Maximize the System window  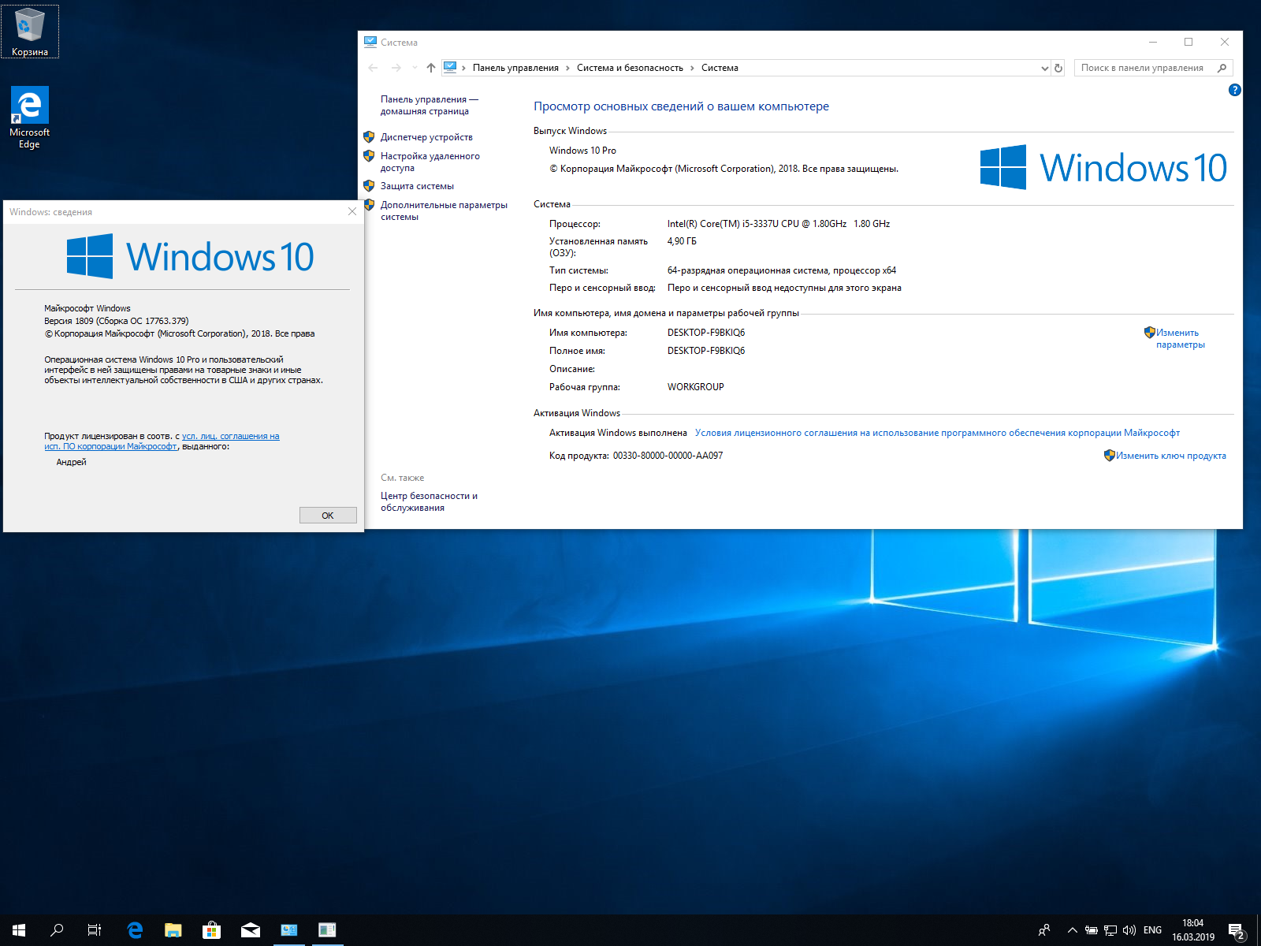1188,43
